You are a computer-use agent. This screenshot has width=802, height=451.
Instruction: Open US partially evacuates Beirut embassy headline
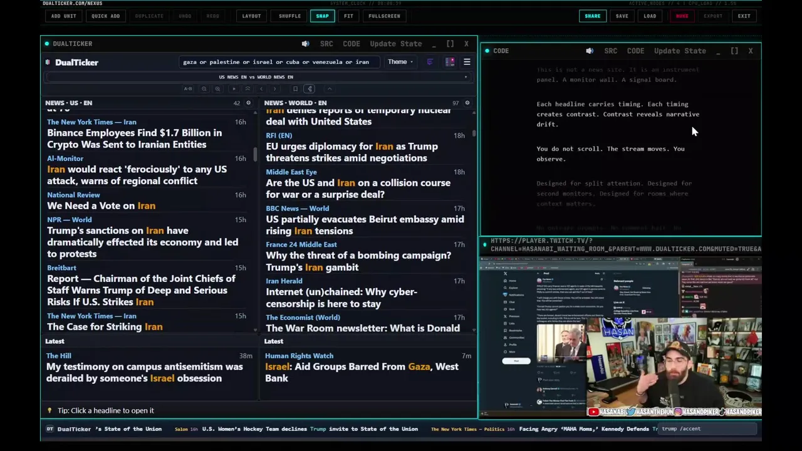[x=365, y=225]
